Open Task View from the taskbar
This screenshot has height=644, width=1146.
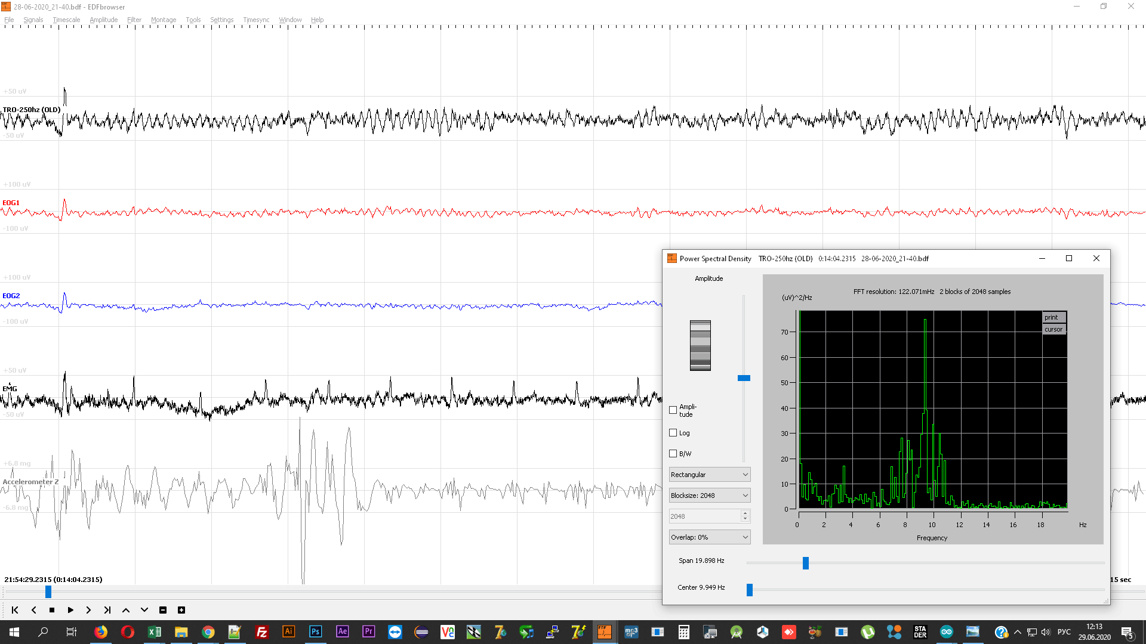pyautogui.click(x=71, y=632)
